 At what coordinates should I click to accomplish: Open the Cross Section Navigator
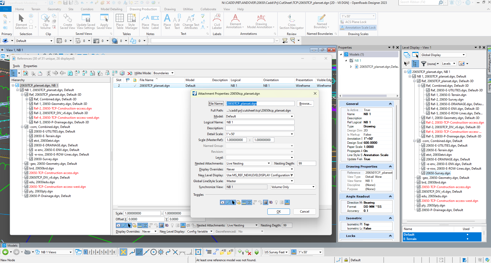[291, 21]
